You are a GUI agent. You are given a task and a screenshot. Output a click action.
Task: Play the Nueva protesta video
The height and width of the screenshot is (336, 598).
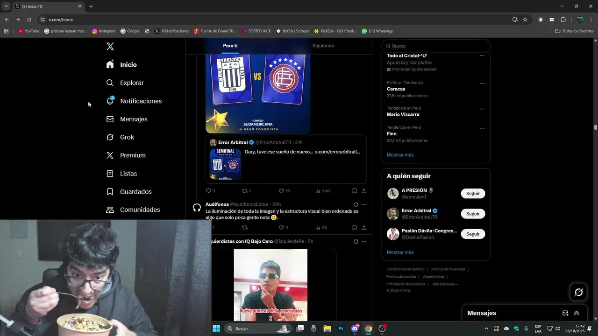(271, 285)
